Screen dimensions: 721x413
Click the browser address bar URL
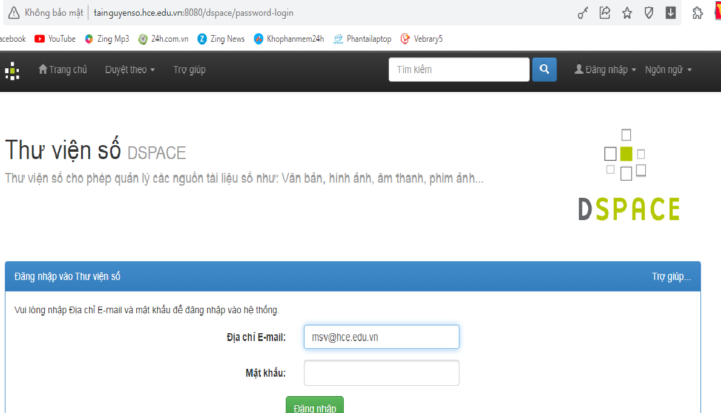(194, 13)
